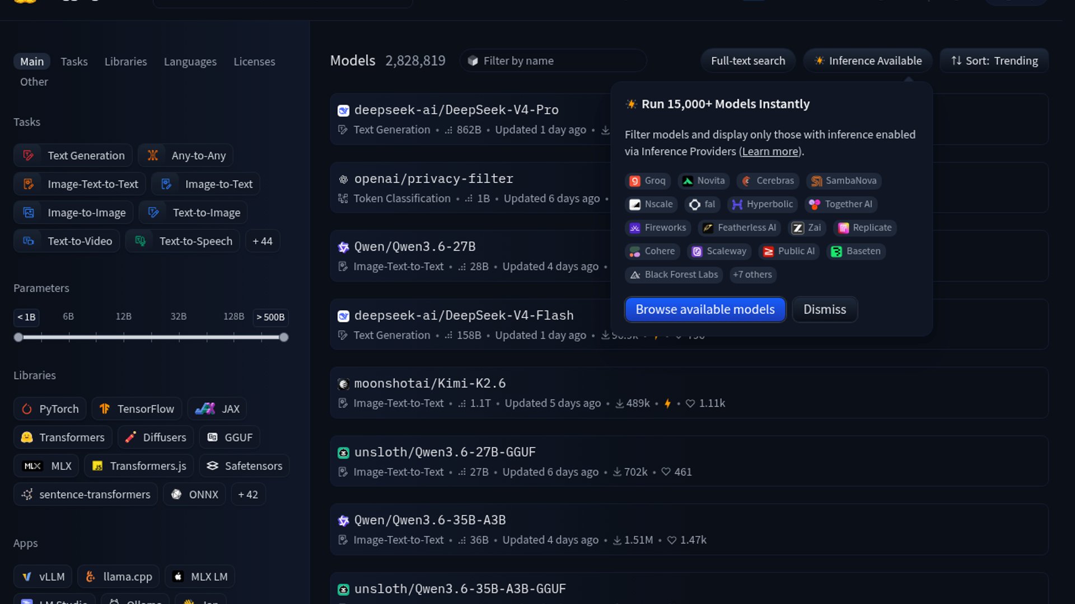Toggle the Inference Available filter

(x=867, y=60)
